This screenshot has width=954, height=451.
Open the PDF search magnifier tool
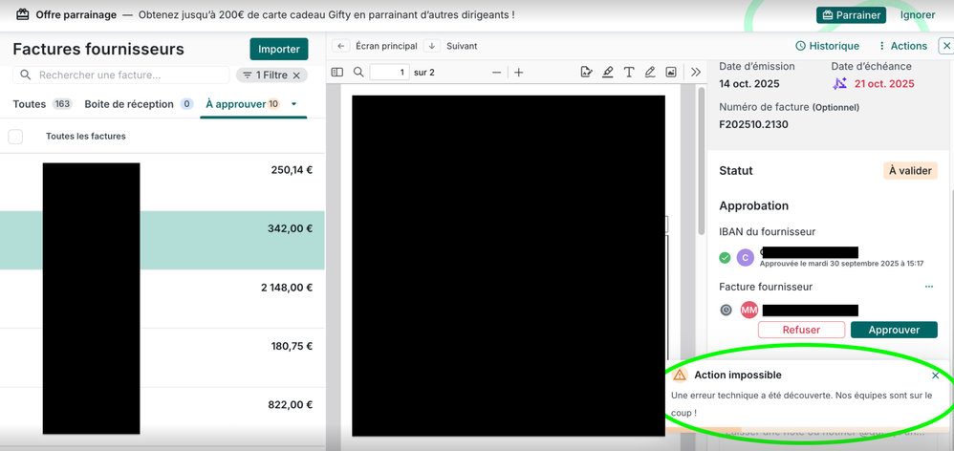pyautogui.click(x=358, y=73)
